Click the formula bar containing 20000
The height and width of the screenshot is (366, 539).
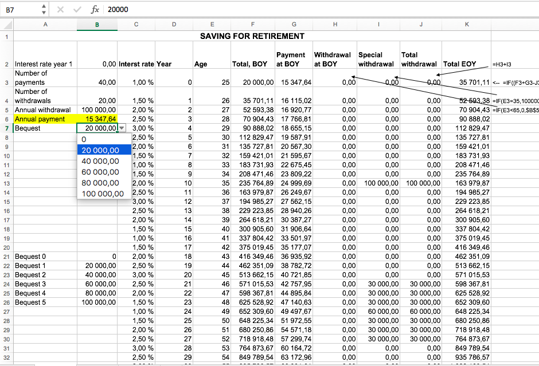pyautogui.click(x=321, y=10)
